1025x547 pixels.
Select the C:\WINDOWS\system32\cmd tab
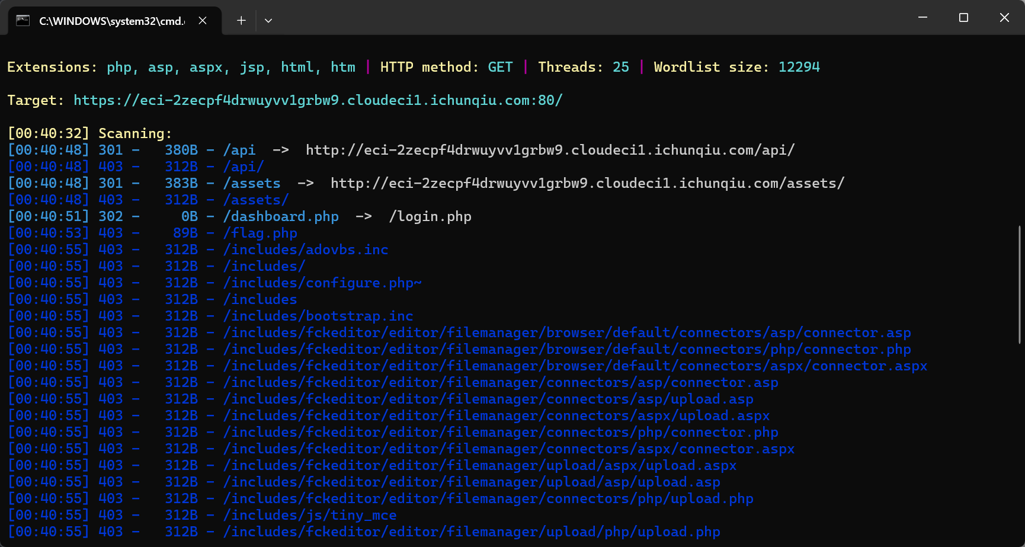point(115,20)
